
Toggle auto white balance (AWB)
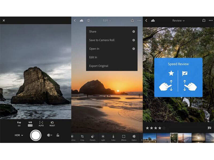(x=30, y=124)
